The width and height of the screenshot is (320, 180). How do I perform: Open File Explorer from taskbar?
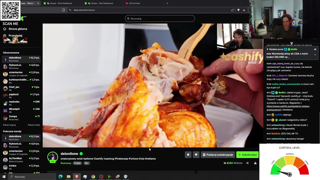[68, 177]
